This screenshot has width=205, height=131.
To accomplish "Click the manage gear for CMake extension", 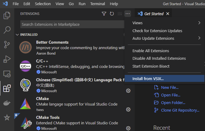I will (x=128, y=109).
